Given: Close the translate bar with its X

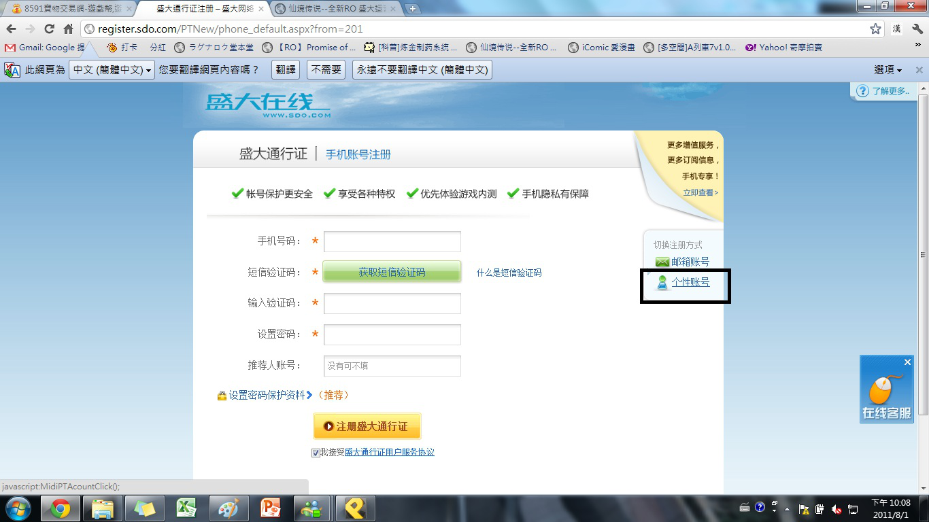Looking at the screenshot, I should 919,70.
